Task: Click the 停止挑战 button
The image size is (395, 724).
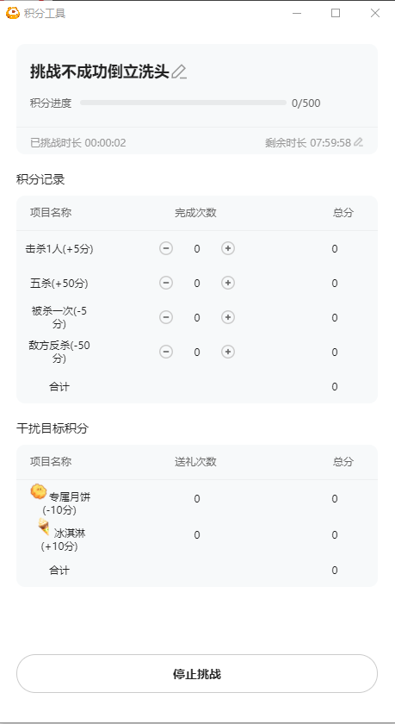Action: pos(197,674)
